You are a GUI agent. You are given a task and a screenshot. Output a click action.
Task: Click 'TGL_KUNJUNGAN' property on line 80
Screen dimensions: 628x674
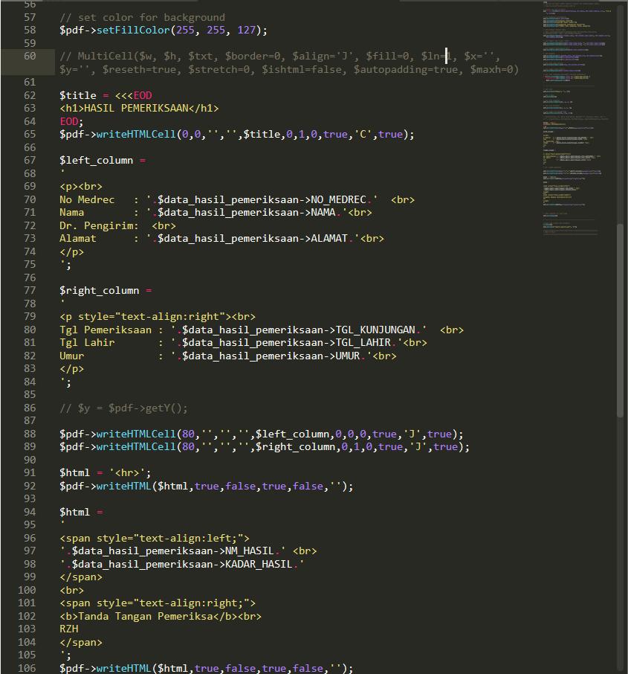pyautogui.click(x=375, y=330)
